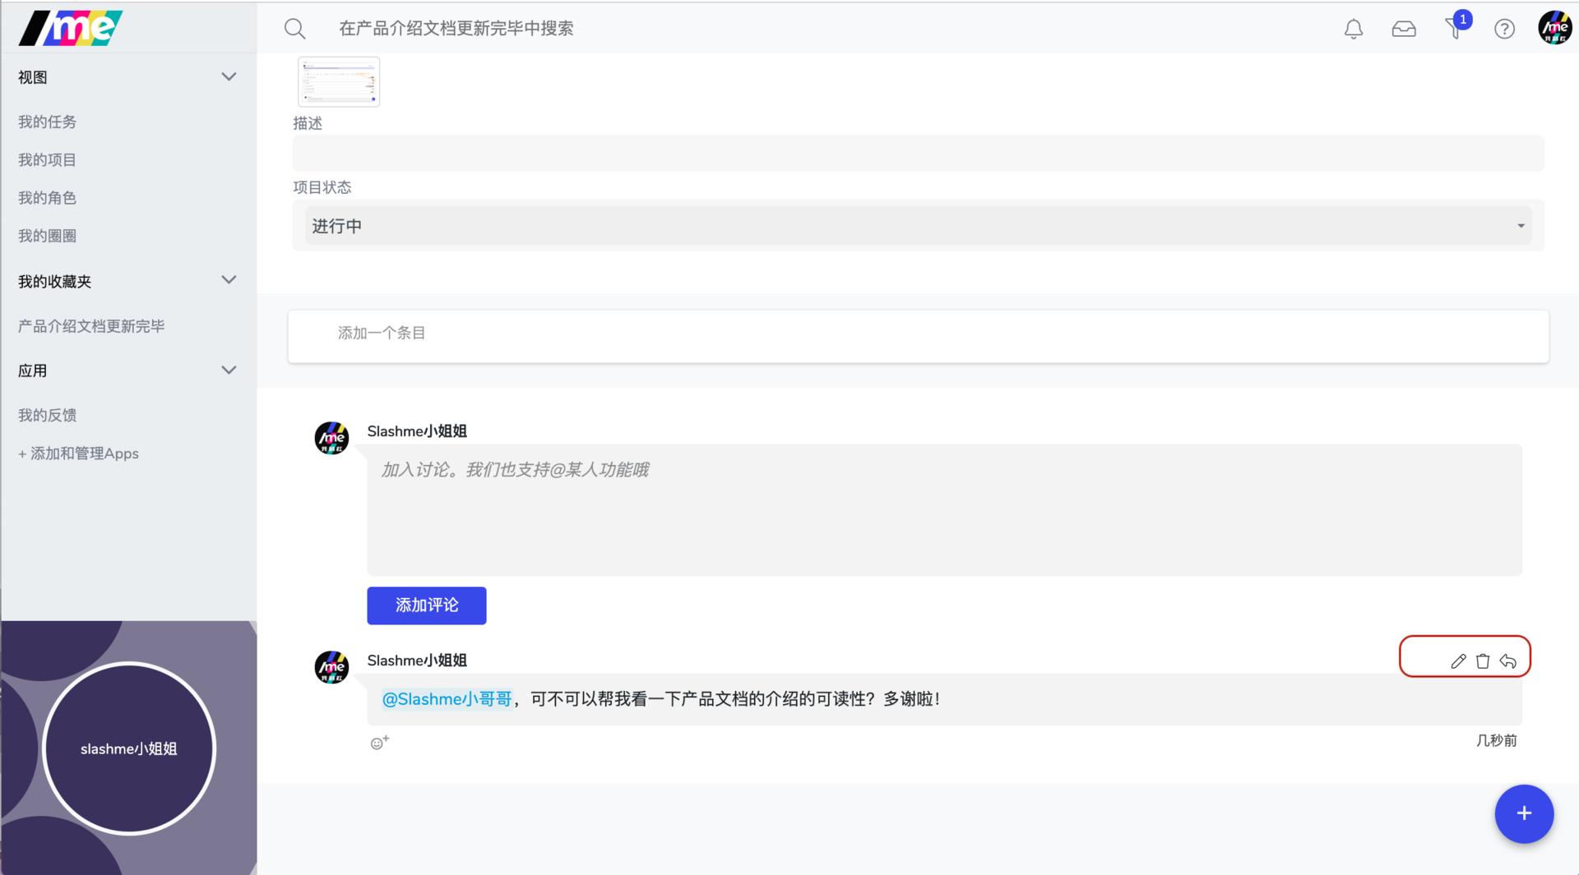1579x875 pixels.
Task: Open the 项目状态 dropdown showing 进行中
Action: click(918, 226)
